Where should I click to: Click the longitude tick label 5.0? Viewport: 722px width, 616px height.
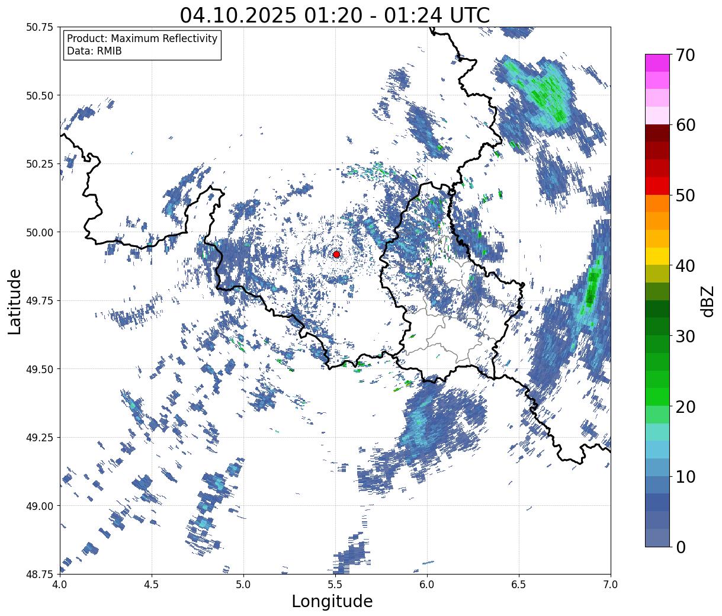pos(243,585)
